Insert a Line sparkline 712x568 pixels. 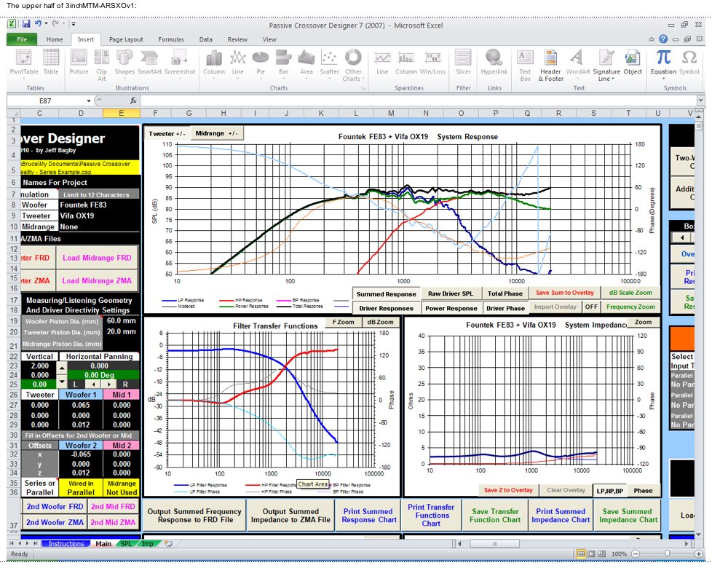(x=382, y=62)
